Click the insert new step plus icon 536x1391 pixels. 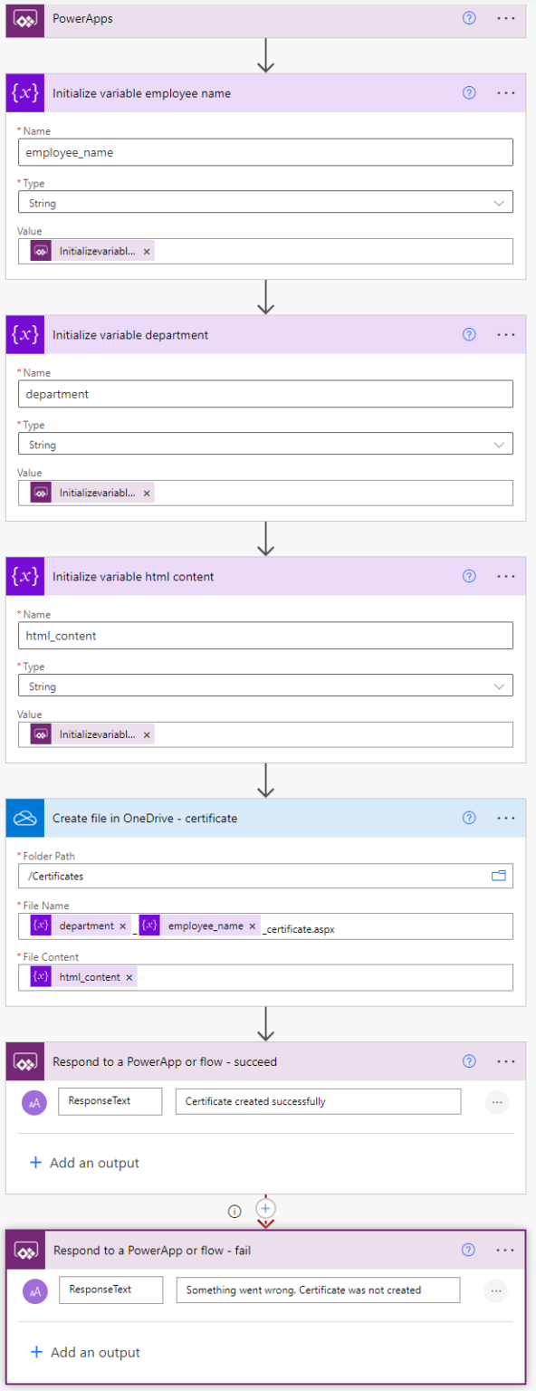[265, 1208]
